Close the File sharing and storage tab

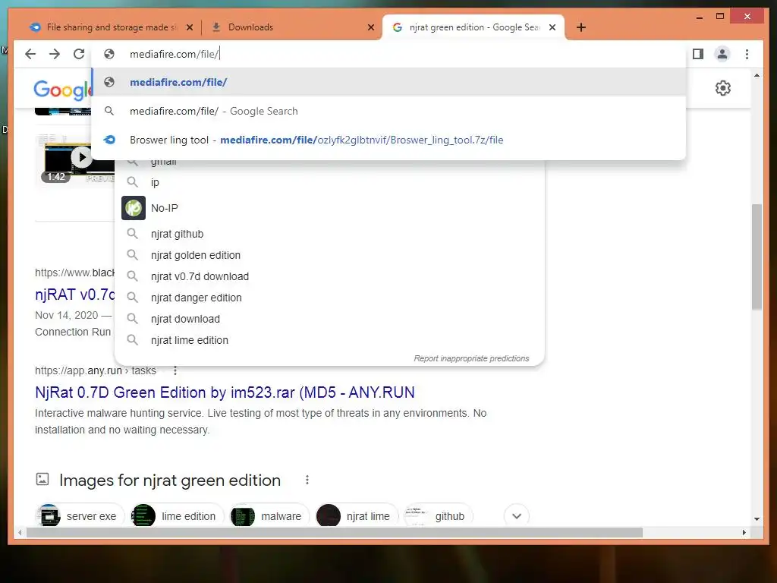pos(189,27)
